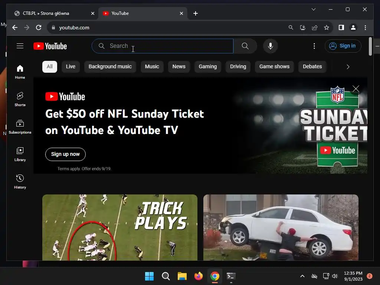Show hidden system tray icons chevron
The height and width of the screenshot is (285, 380).
[x=302, y=276]
